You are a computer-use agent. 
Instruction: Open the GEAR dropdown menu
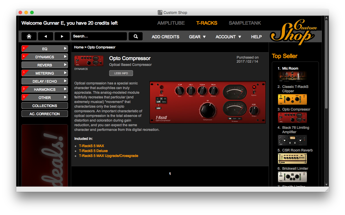197,37
